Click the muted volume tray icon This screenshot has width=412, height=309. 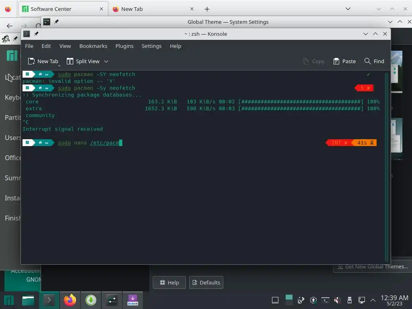(x=338, y=300)
